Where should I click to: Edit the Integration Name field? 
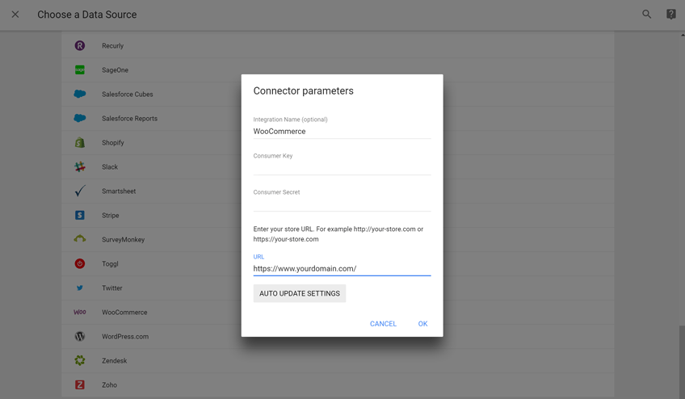(342, 131)
